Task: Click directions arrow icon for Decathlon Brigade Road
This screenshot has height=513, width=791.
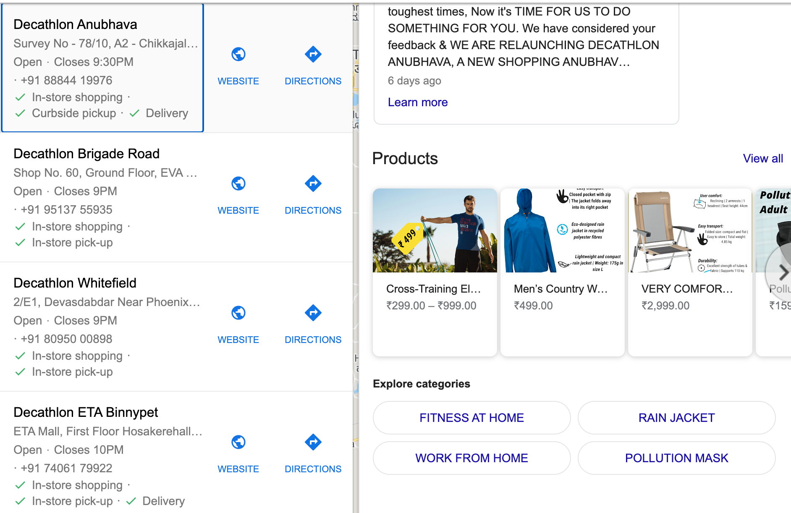Action: coord(313,183)
